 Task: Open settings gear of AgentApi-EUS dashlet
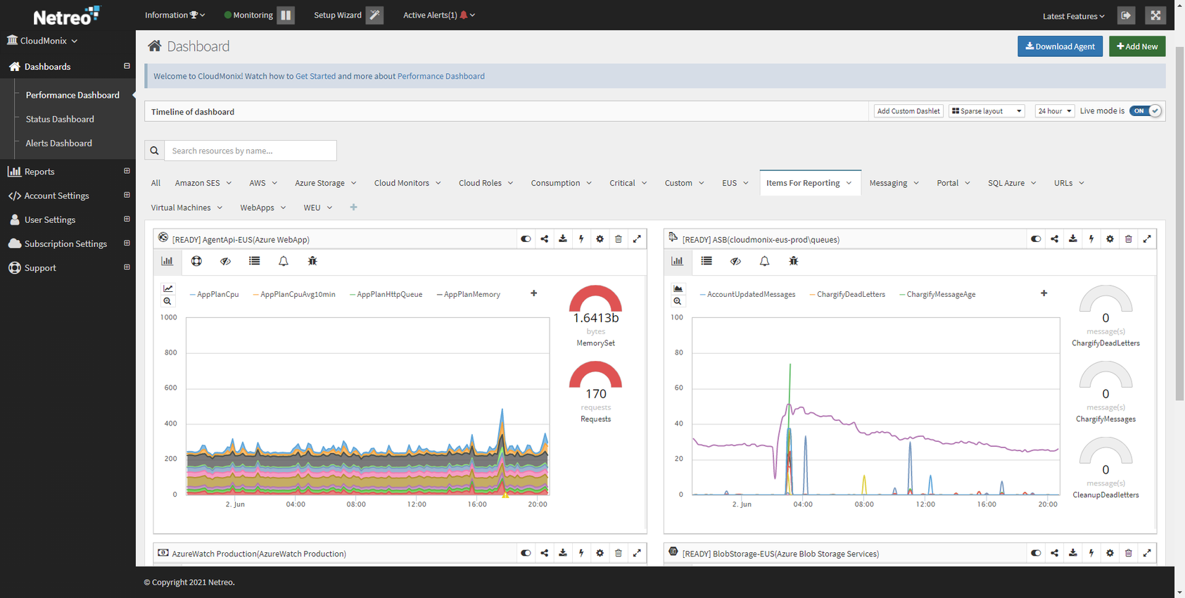(600, 239)
